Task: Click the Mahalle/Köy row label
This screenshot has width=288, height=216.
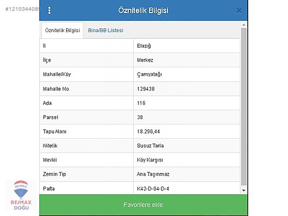Action: point(57,74)
